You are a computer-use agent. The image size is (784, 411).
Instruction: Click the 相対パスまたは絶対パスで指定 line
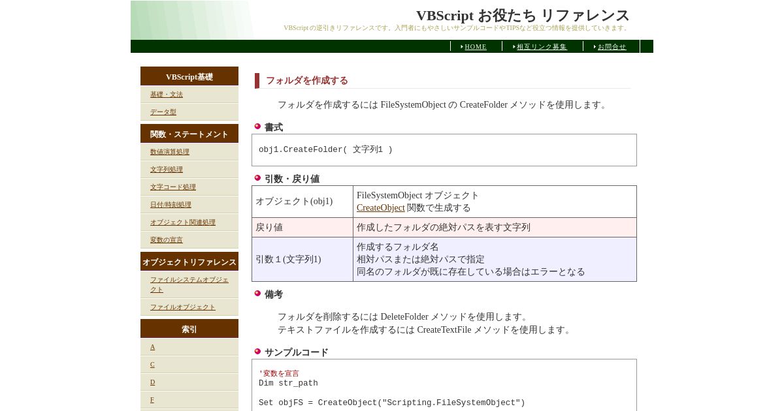(x=421, y=260)
